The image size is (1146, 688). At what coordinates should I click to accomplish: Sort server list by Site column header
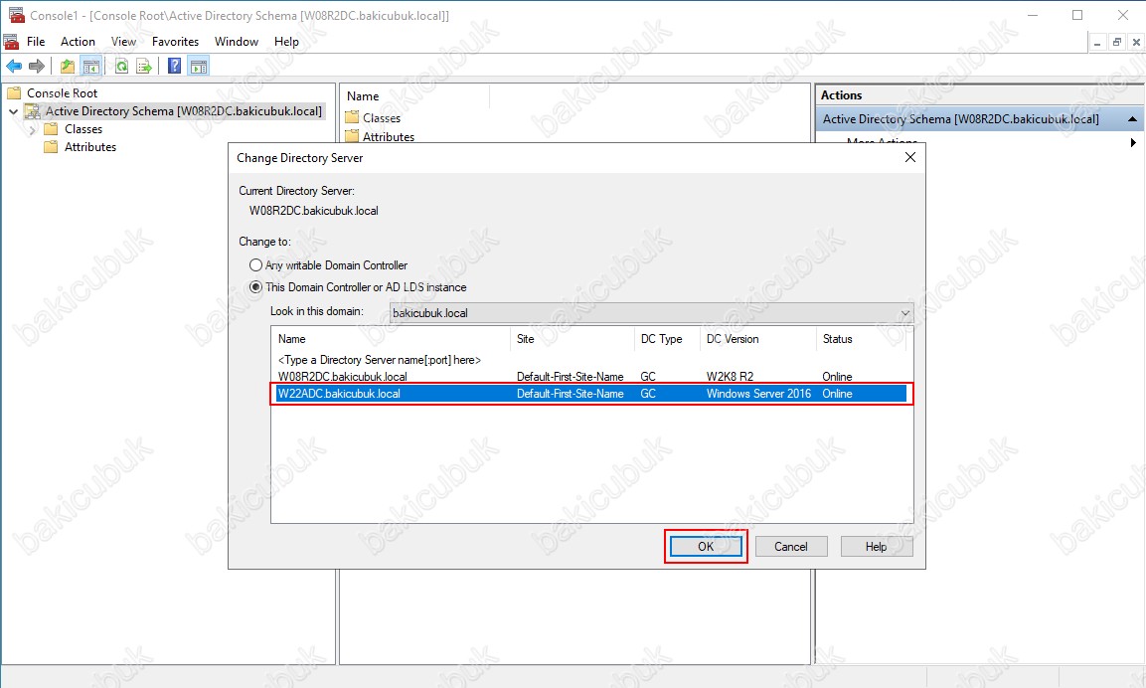572,339
